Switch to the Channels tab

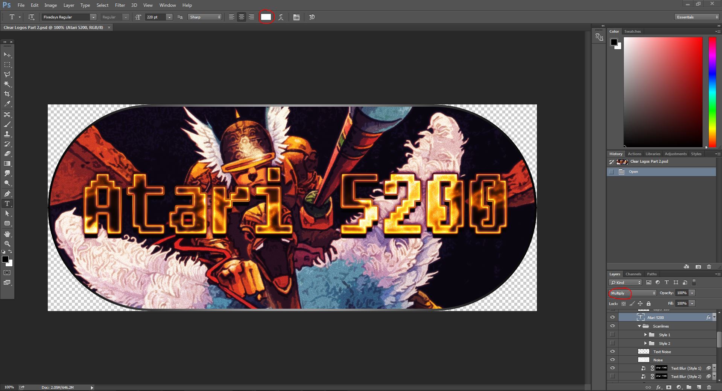tap(633, 274)
